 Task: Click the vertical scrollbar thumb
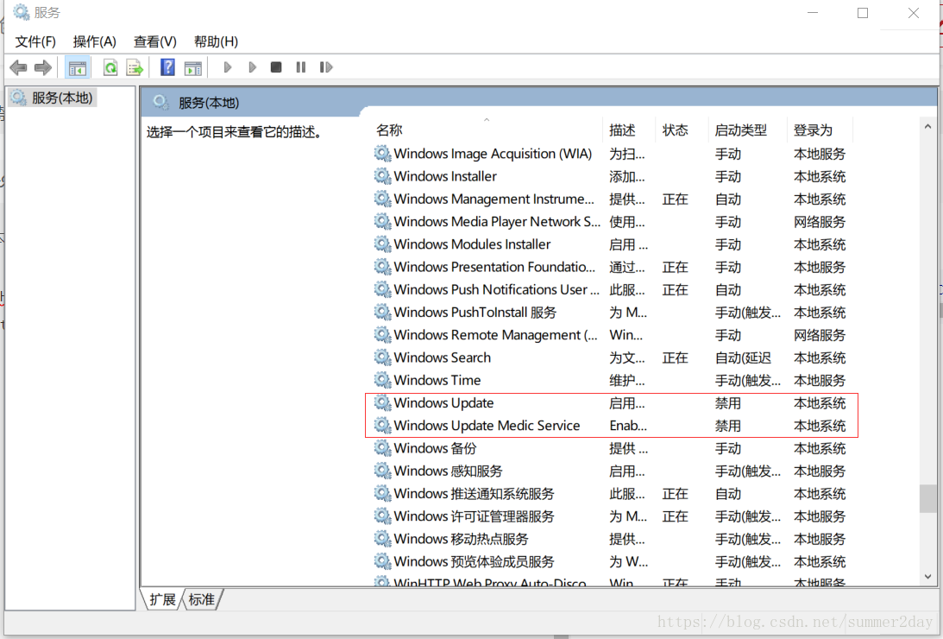click(x=928, y=498)
